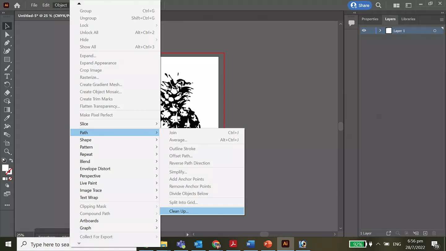Select the Type tool

pyautogui.click(x=7, y=76)
